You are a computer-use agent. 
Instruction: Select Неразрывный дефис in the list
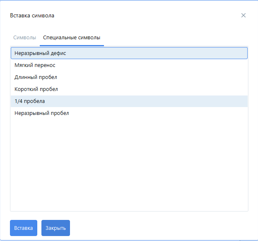40,53
